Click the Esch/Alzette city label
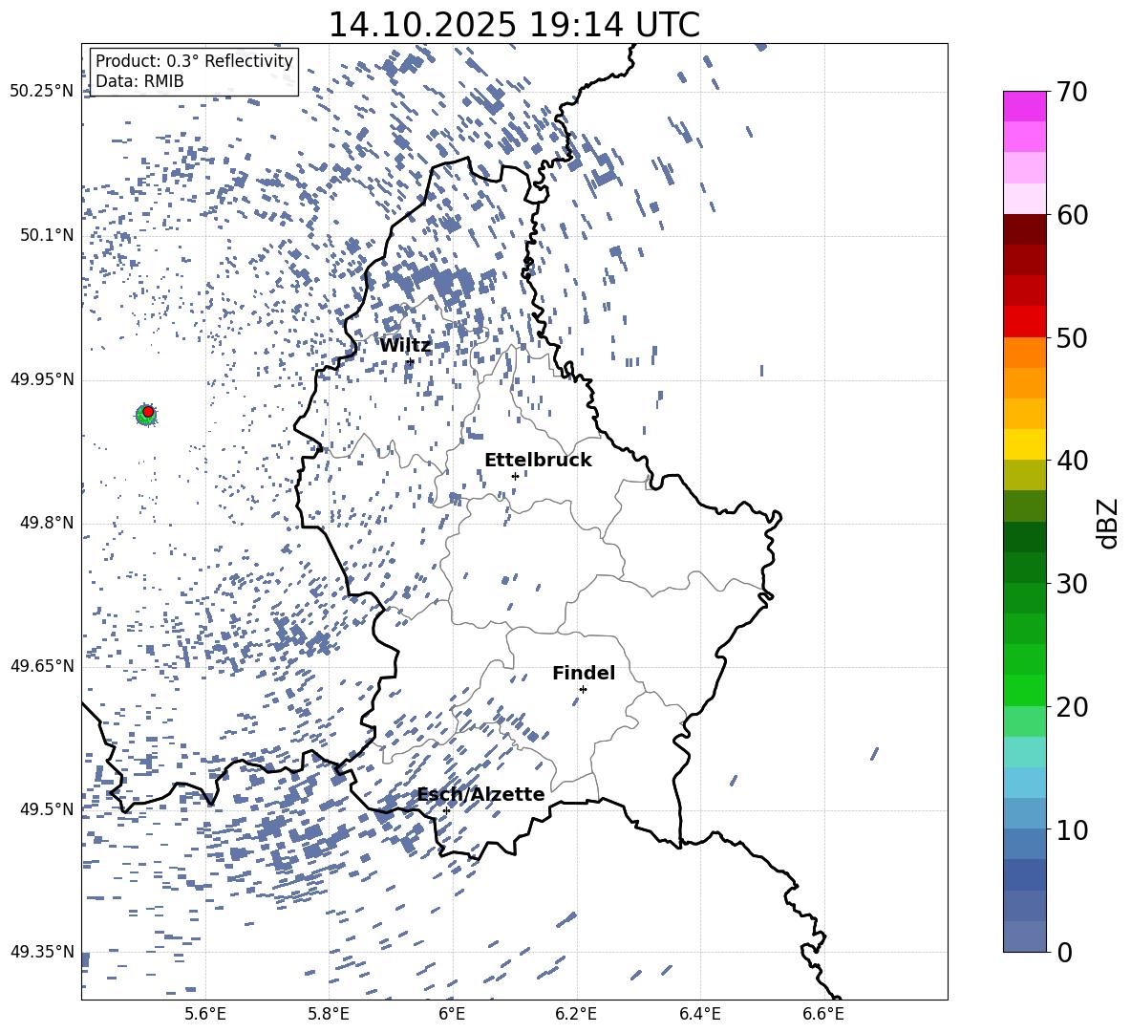Image resolution: width=1131 pixels, height=1033 pixels. point(480,795)
